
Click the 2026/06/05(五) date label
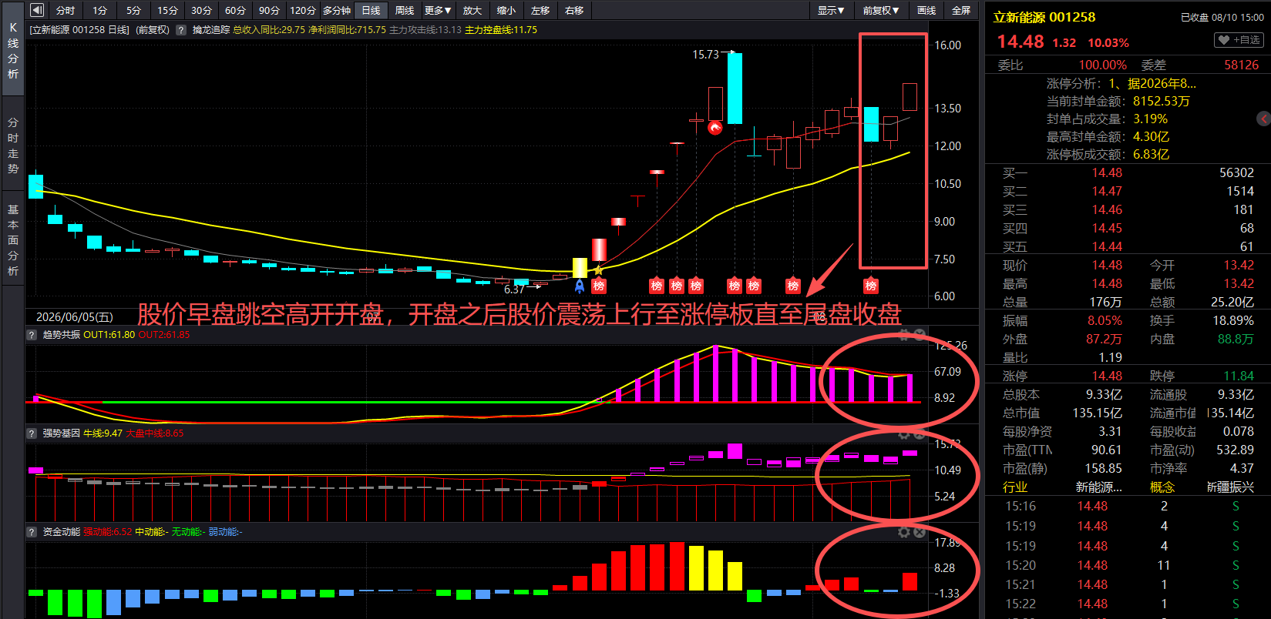tap(75, 317)
